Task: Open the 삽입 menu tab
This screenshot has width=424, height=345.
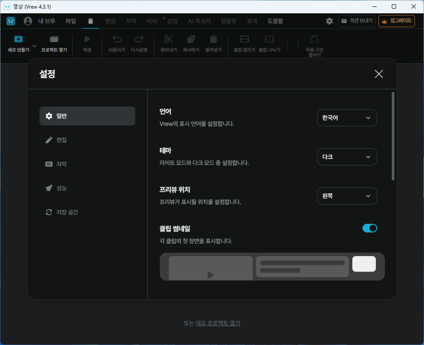Action: pyautogui.click(x=173, y=21)
